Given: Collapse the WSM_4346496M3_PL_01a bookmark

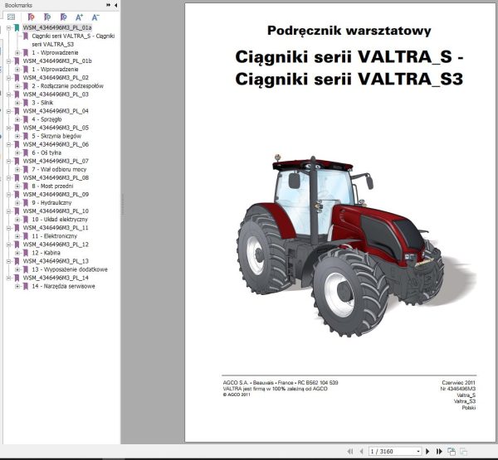Looking at the screenshot, I should (x=9, y=28).
